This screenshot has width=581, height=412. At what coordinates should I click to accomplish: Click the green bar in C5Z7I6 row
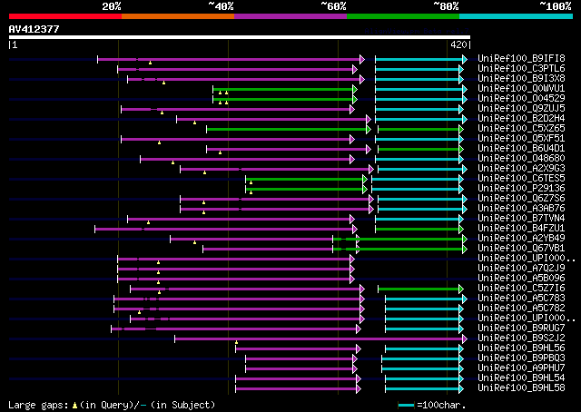tap(420, 289)
